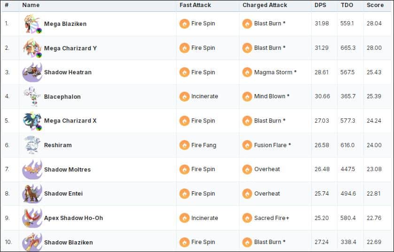The image size is (394, 252).
Task: Sort by the TDO column header
Action: [x=347, y=5]
